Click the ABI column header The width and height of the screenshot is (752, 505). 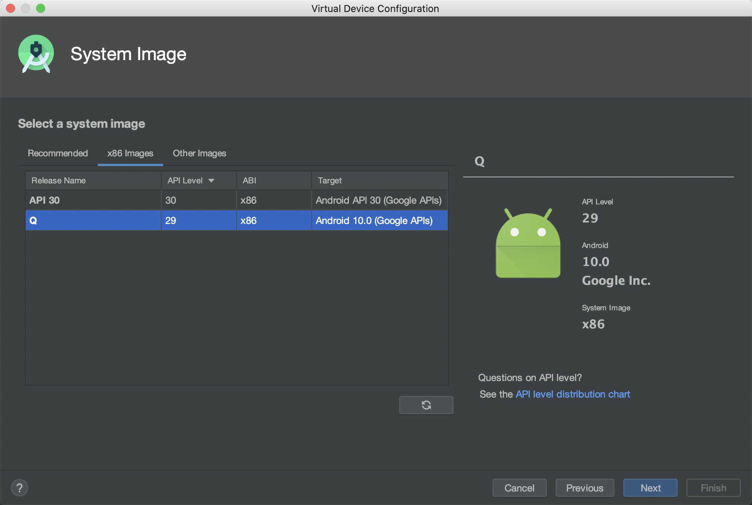(274, 181)
